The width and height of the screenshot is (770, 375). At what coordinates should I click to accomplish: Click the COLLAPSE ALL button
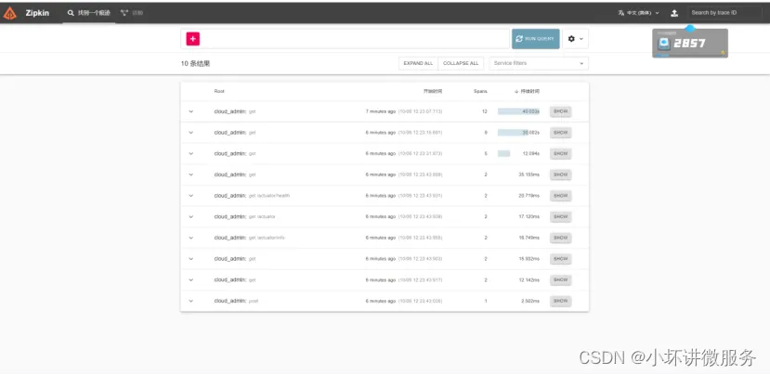(461, 63)
